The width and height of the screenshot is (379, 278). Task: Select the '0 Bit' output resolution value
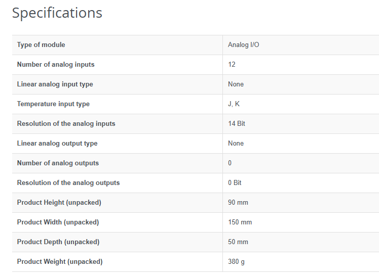[x=235, y=183]
